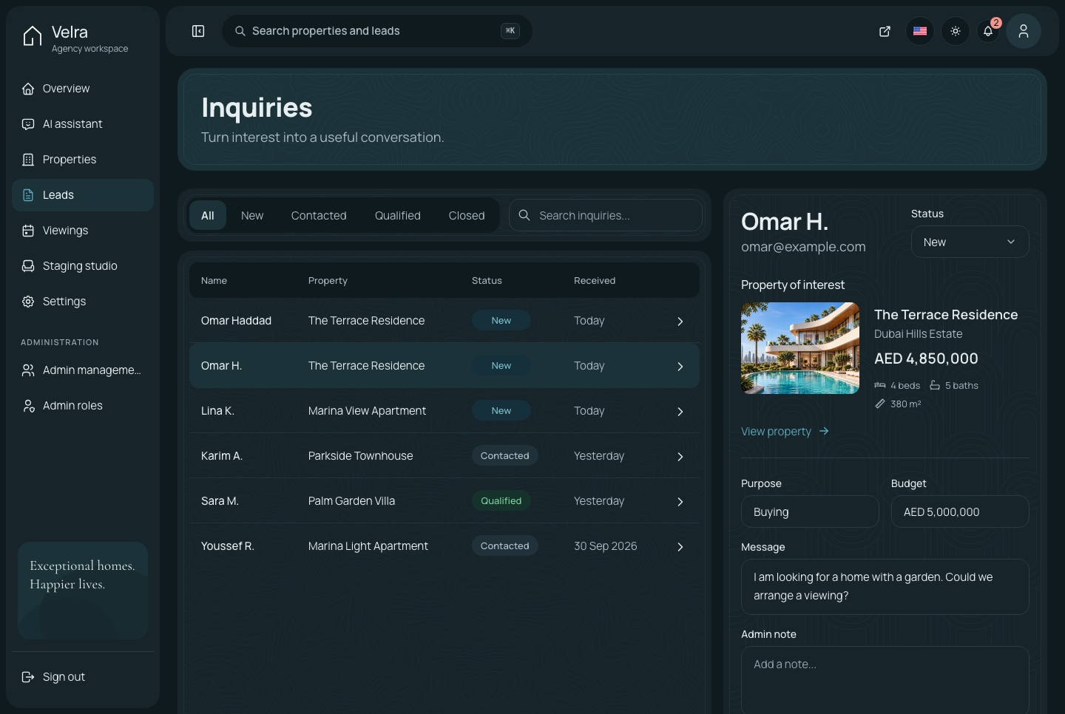The width and height of the screenshot is (1065, 714).
Task: Click Palm Garden Villa property cell
Action: point(351,501)
